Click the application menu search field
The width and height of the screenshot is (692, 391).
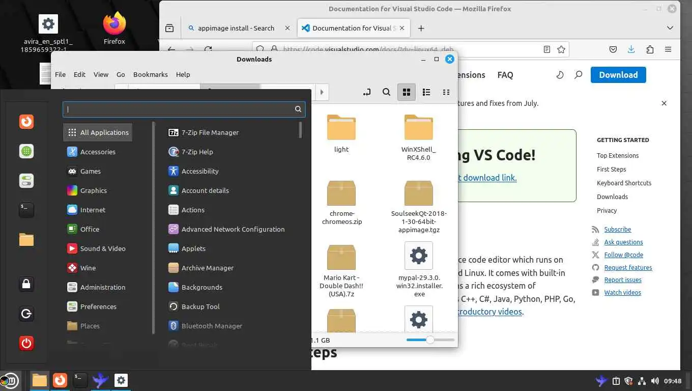click(x=184, y=109)
